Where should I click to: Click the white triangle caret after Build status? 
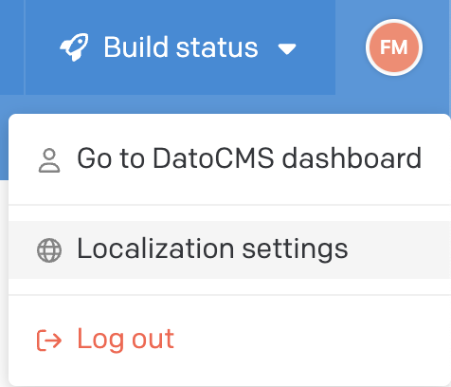(x=287, y=49)
